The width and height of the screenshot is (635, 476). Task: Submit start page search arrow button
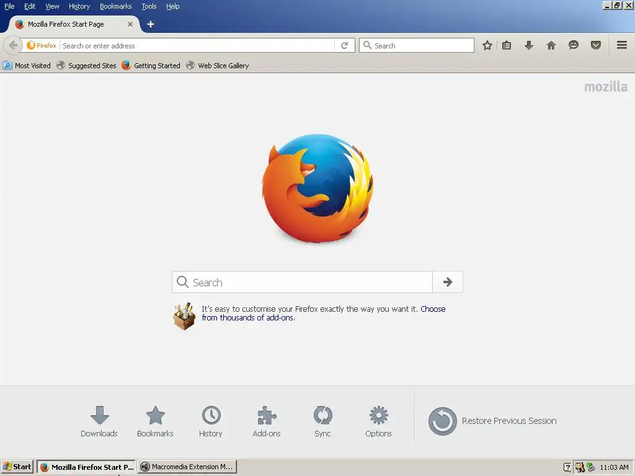pos(448,282)
